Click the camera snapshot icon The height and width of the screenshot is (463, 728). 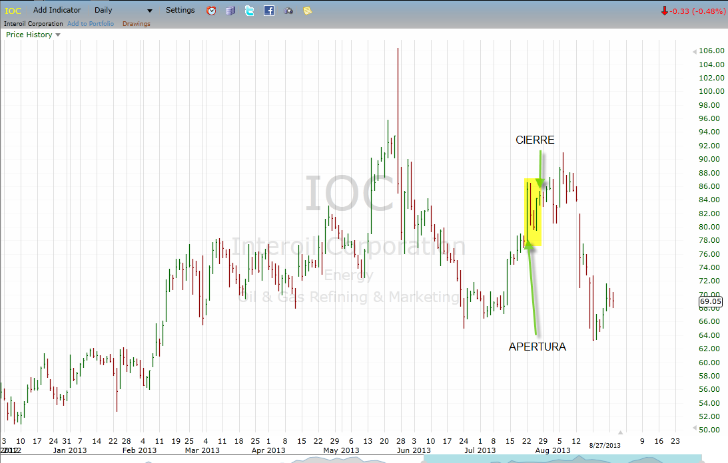click(288, 11)
